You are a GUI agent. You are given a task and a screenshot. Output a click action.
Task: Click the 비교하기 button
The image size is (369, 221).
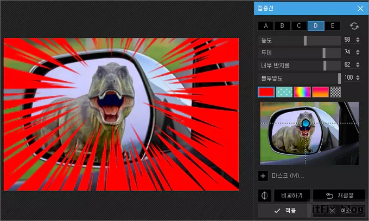tap(292, 196)
